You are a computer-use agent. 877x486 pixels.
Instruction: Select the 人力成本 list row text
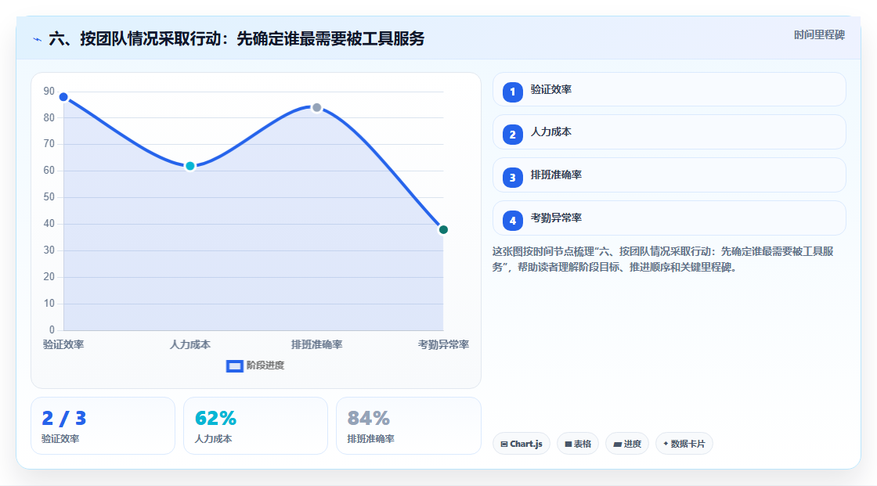coord(551,132)
